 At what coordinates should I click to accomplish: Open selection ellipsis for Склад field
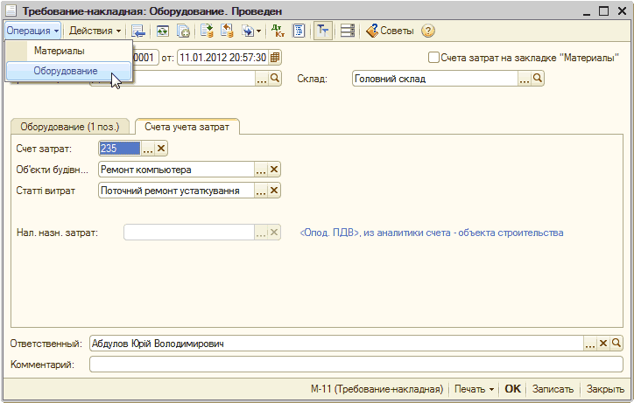[x=525, y=79]
